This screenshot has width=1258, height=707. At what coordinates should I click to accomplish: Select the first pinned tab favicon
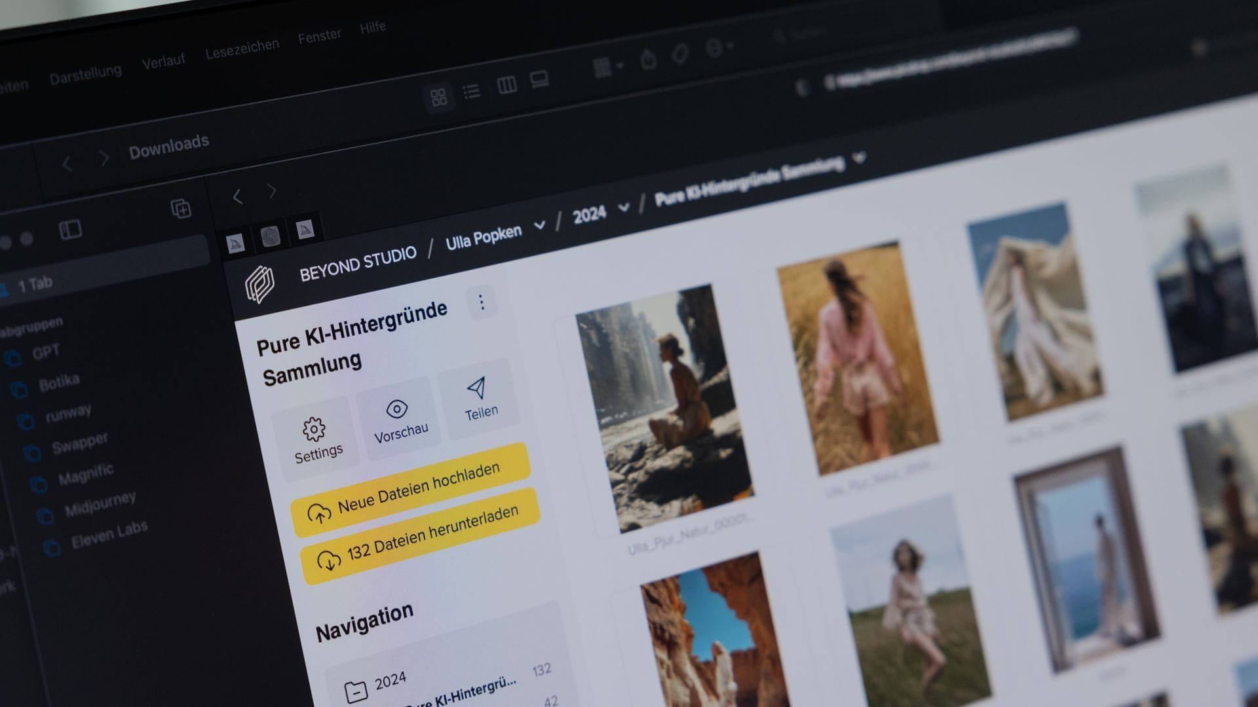tap(235, 244)
